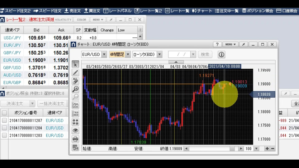The image size is (299, 168).
Task: Print the chart with the printer icon
Action: [x=75, y=139]
